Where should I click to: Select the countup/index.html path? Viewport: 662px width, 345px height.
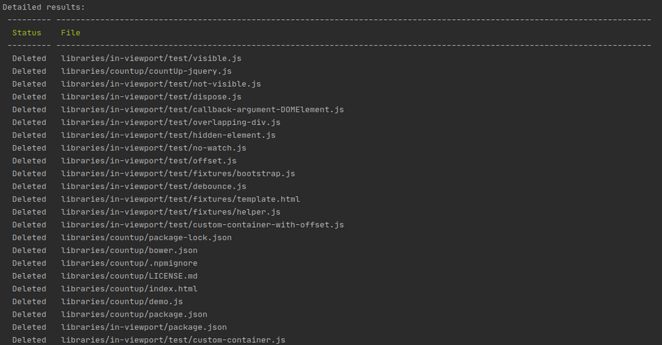(x=129, y=289)
